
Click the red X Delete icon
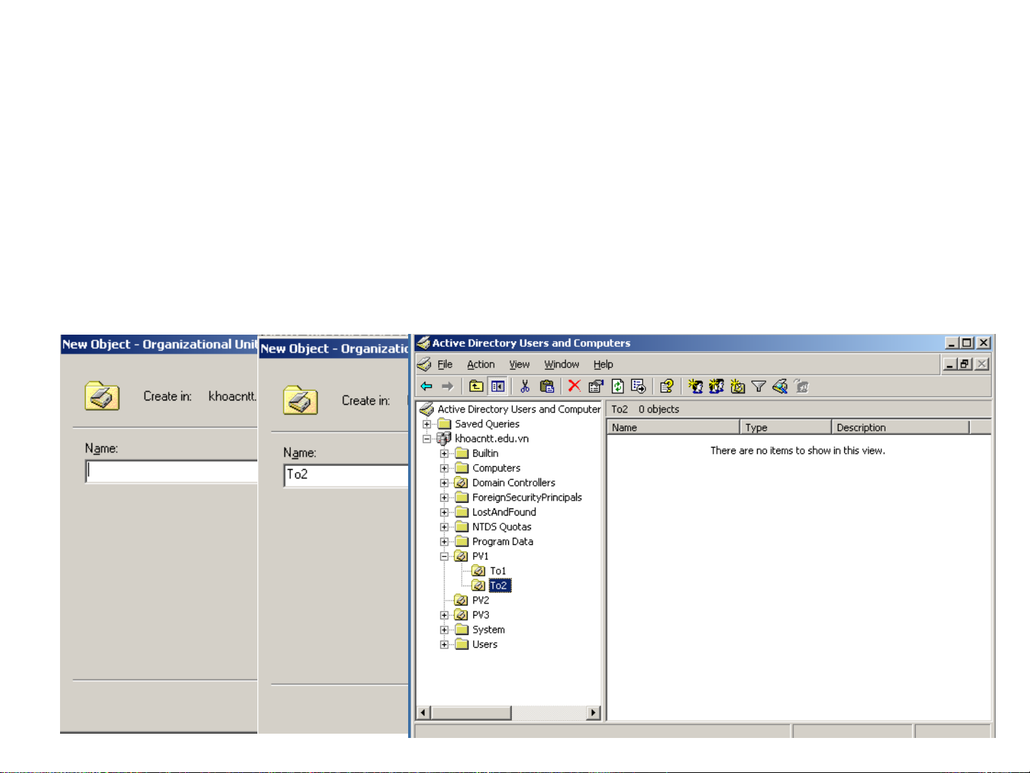click(x=574, y=386)
